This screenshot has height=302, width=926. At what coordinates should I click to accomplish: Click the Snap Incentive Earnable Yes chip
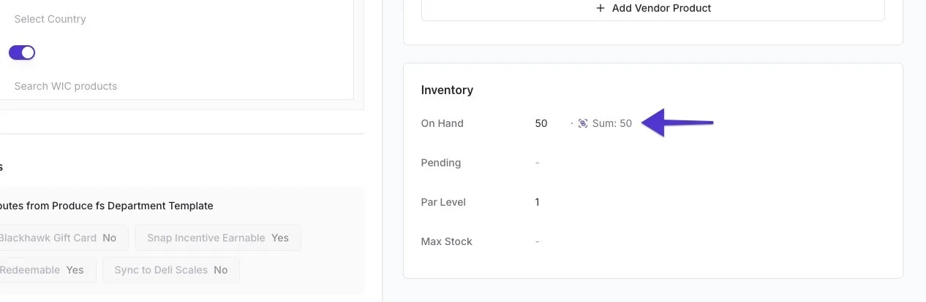pyautogui.click(x=218, y=238)
